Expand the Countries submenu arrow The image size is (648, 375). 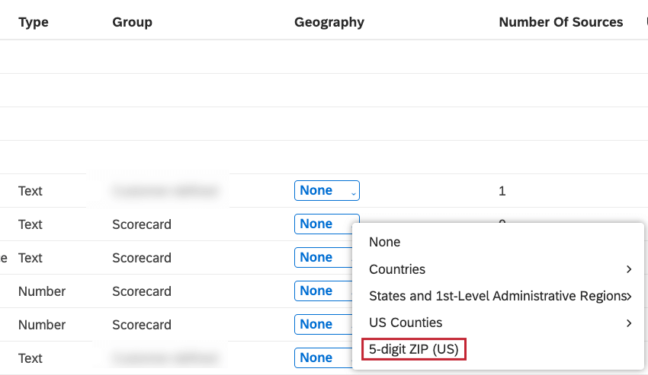coord(628,269)
